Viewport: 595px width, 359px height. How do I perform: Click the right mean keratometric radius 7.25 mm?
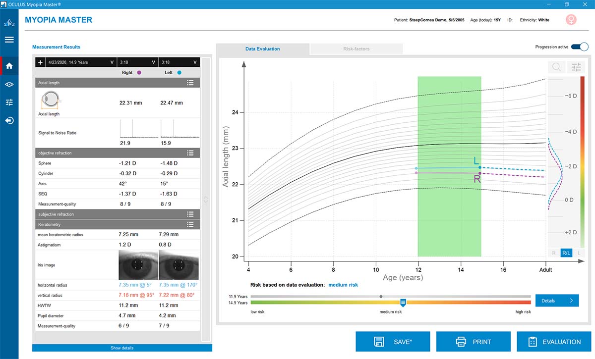pyautogui.click(x=127, y=234)
